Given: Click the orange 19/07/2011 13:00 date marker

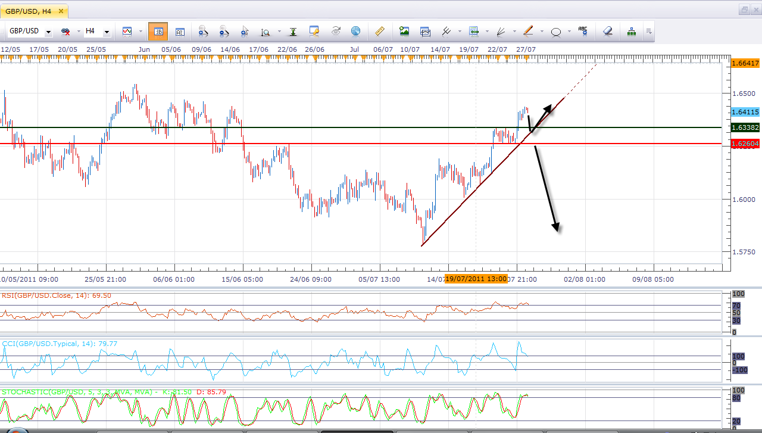Looking at the screenshot, I should (476, 279).
